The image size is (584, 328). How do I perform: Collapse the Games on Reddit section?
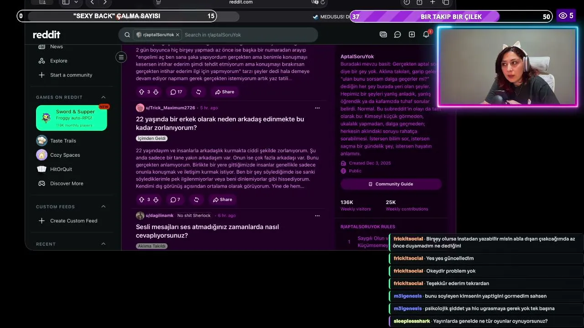(103, 97)
